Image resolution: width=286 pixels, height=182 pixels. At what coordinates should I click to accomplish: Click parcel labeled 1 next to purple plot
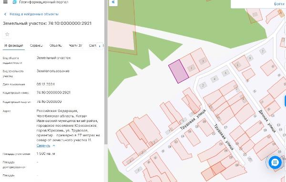(191, 68)
